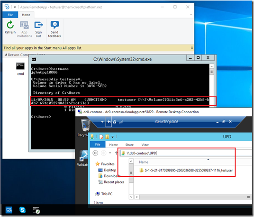Open App invitations in the ribbon

click(24, 29)
